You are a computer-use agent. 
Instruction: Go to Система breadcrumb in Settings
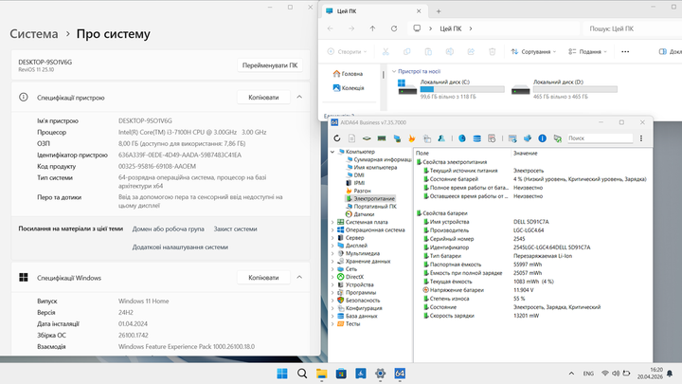coord(34,34)
